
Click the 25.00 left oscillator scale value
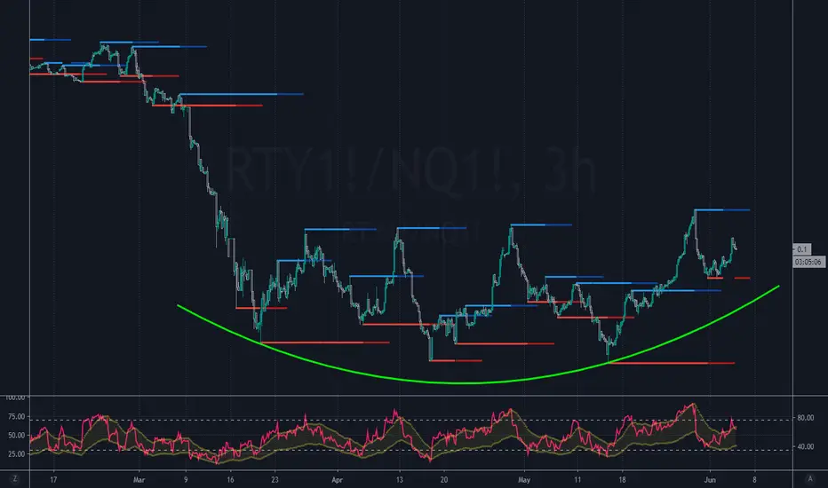16,453
